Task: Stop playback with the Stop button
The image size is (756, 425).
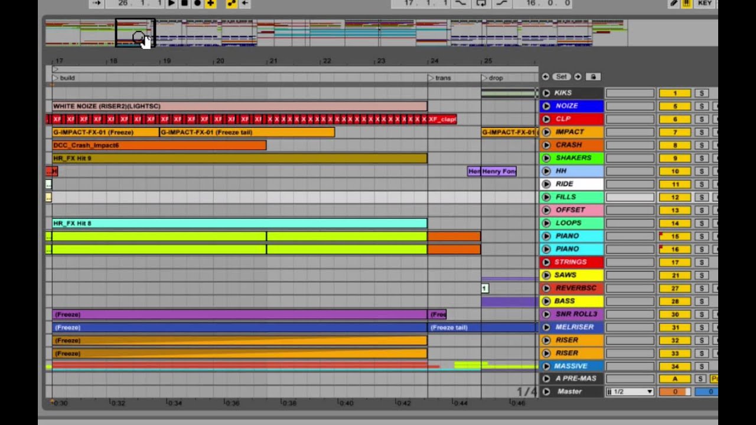Action: [x=184, y=3]
